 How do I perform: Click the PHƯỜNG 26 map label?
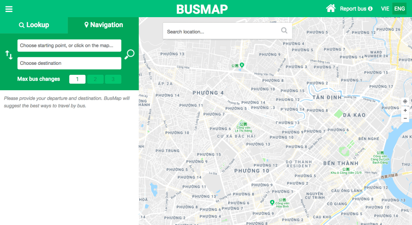click(x=388, y=29)
